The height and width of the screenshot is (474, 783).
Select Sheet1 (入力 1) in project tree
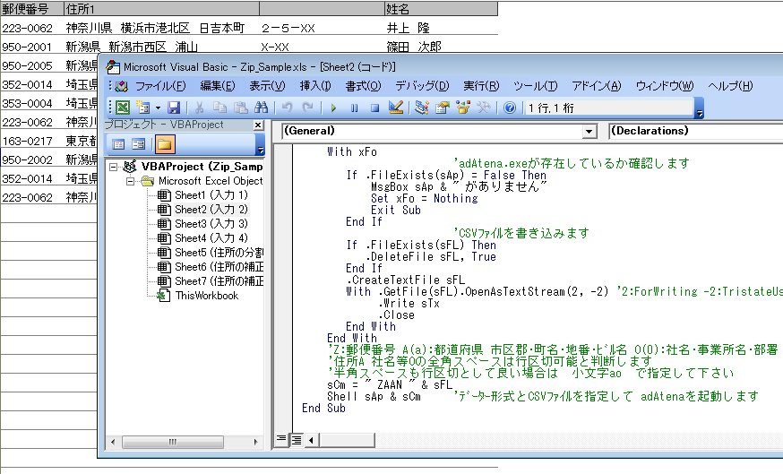click(211, 195)
